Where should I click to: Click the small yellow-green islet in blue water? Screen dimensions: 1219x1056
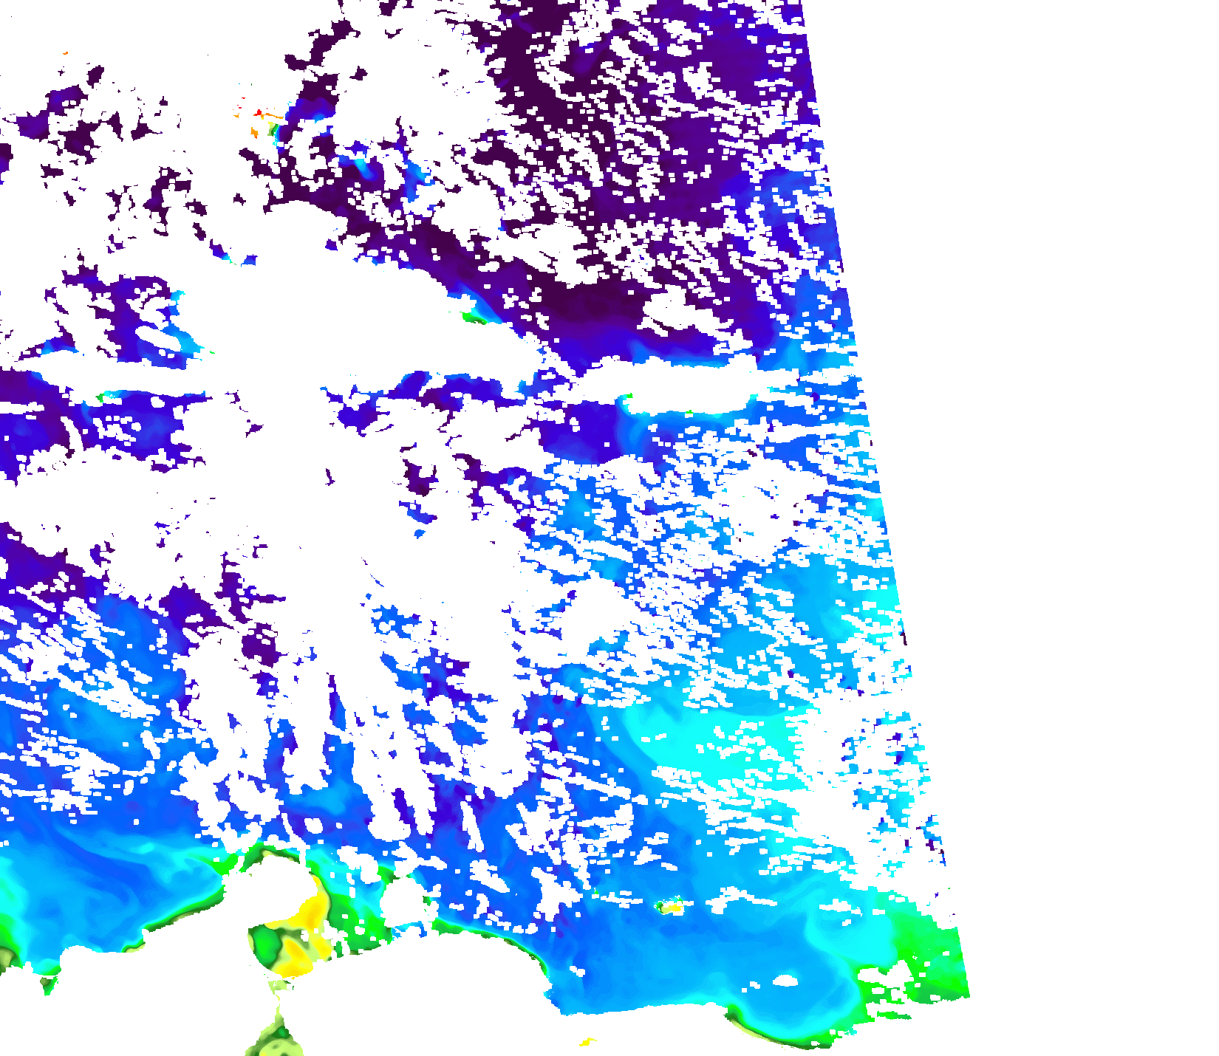click(672, 906)
